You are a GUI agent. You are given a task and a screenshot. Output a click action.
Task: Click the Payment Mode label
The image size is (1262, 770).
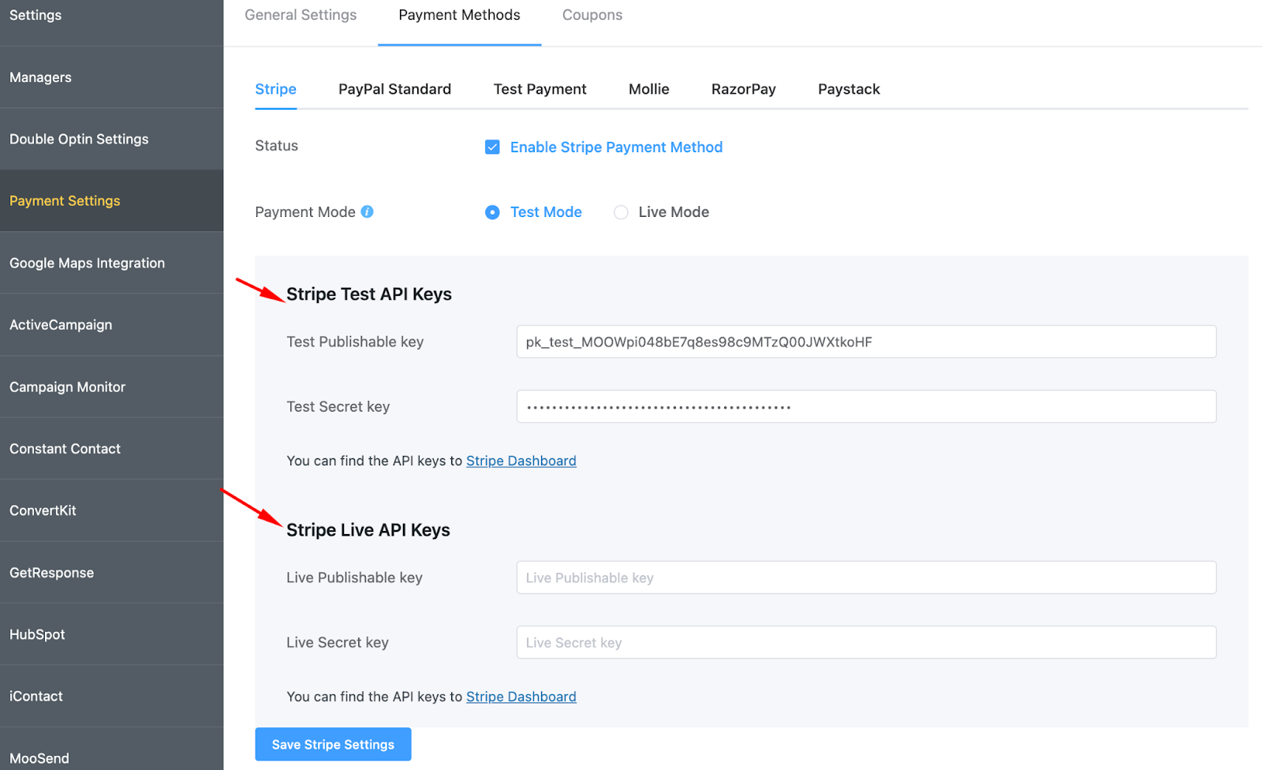pyautogui.click(x=305, y=212)
